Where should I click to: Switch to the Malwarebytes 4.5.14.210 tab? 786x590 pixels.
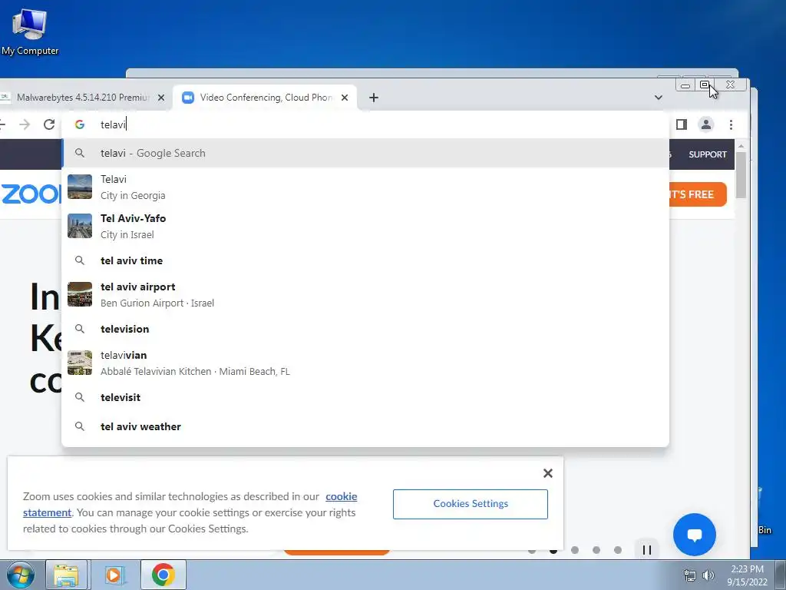[83, 98]
